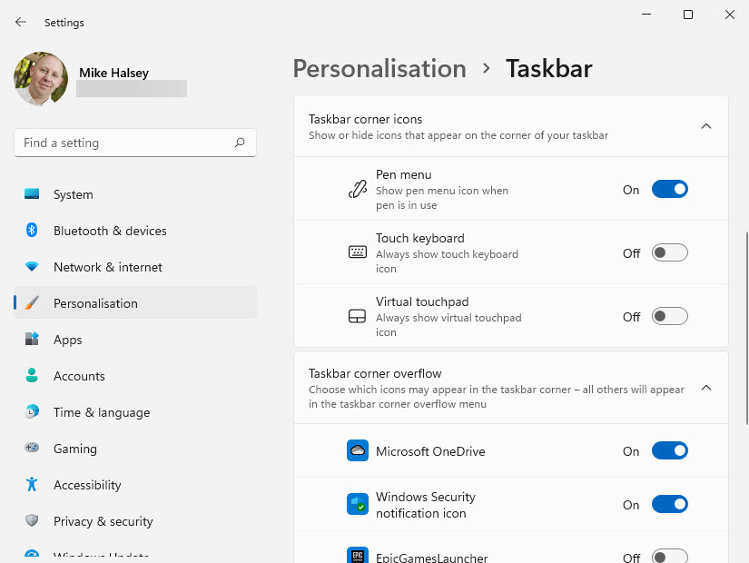Screen dimensions: 749x563
Task: Click the Personalisation breadcrumb link
Action: (x=379, y=69)
